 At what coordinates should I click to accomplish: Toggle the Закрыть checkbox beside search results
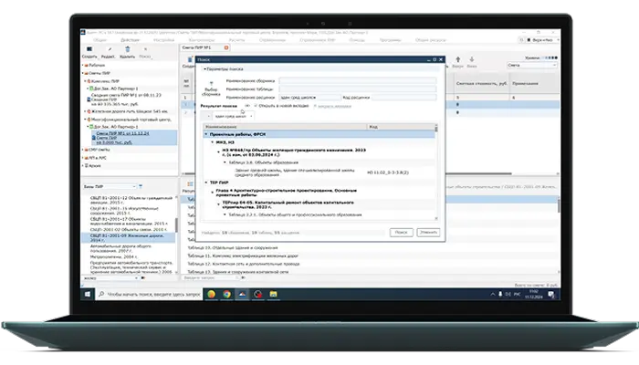(316, 107)
